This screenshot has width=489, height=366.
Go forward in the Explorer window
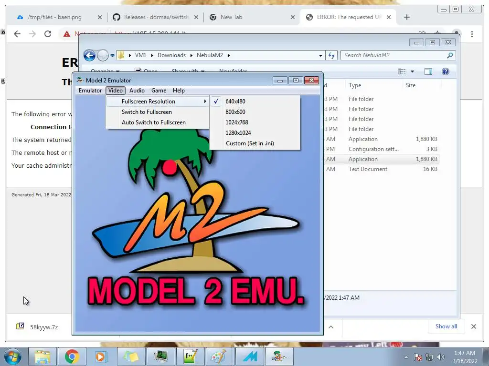tap(103, 55)
